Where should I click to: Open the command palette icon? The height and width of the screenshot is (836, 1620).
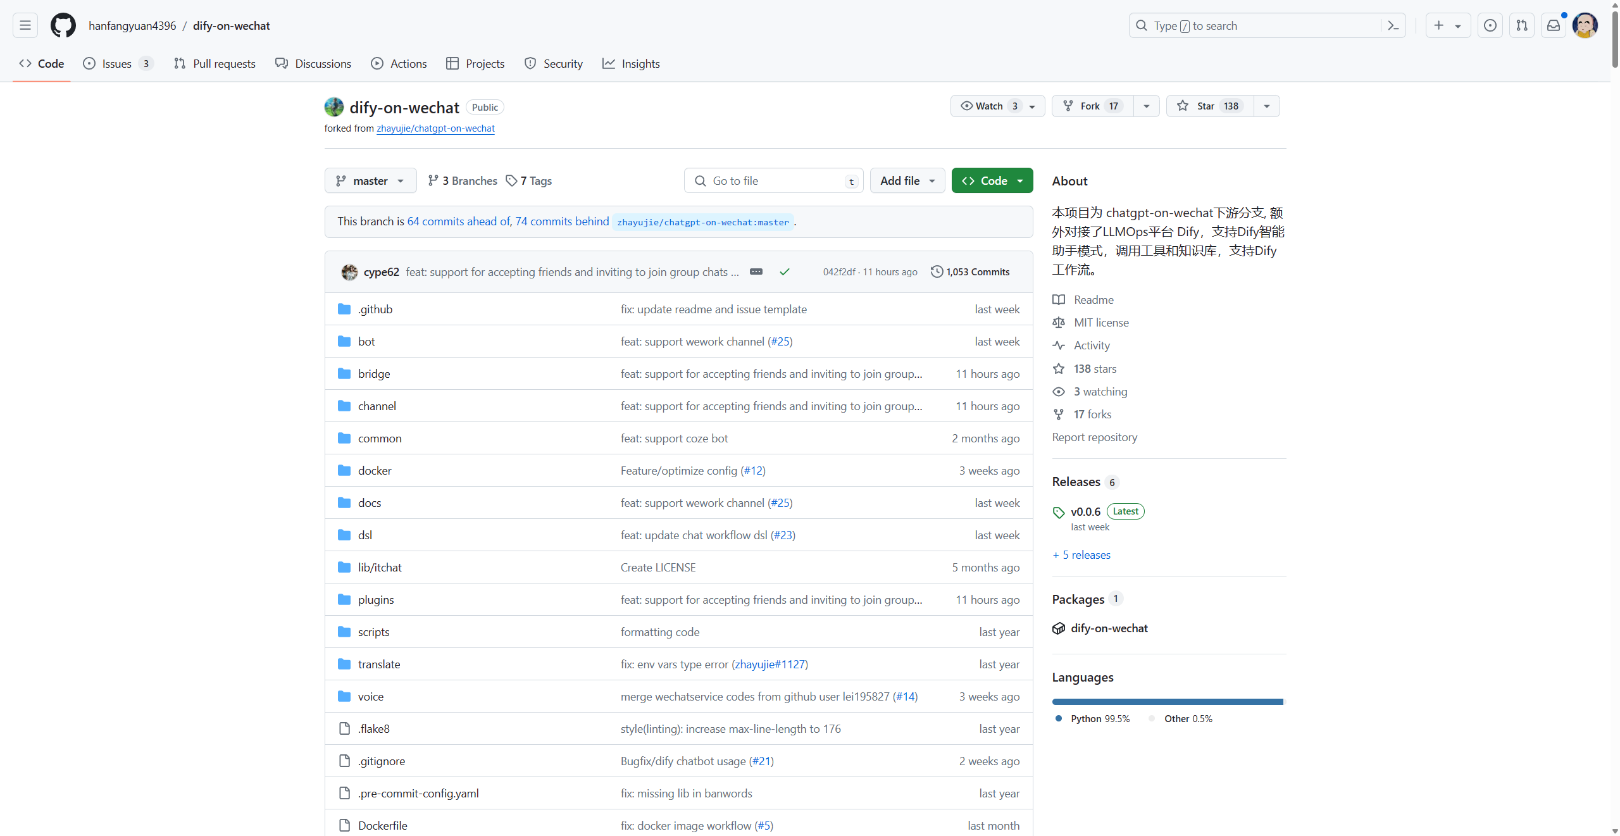(x=1393, y=25)
